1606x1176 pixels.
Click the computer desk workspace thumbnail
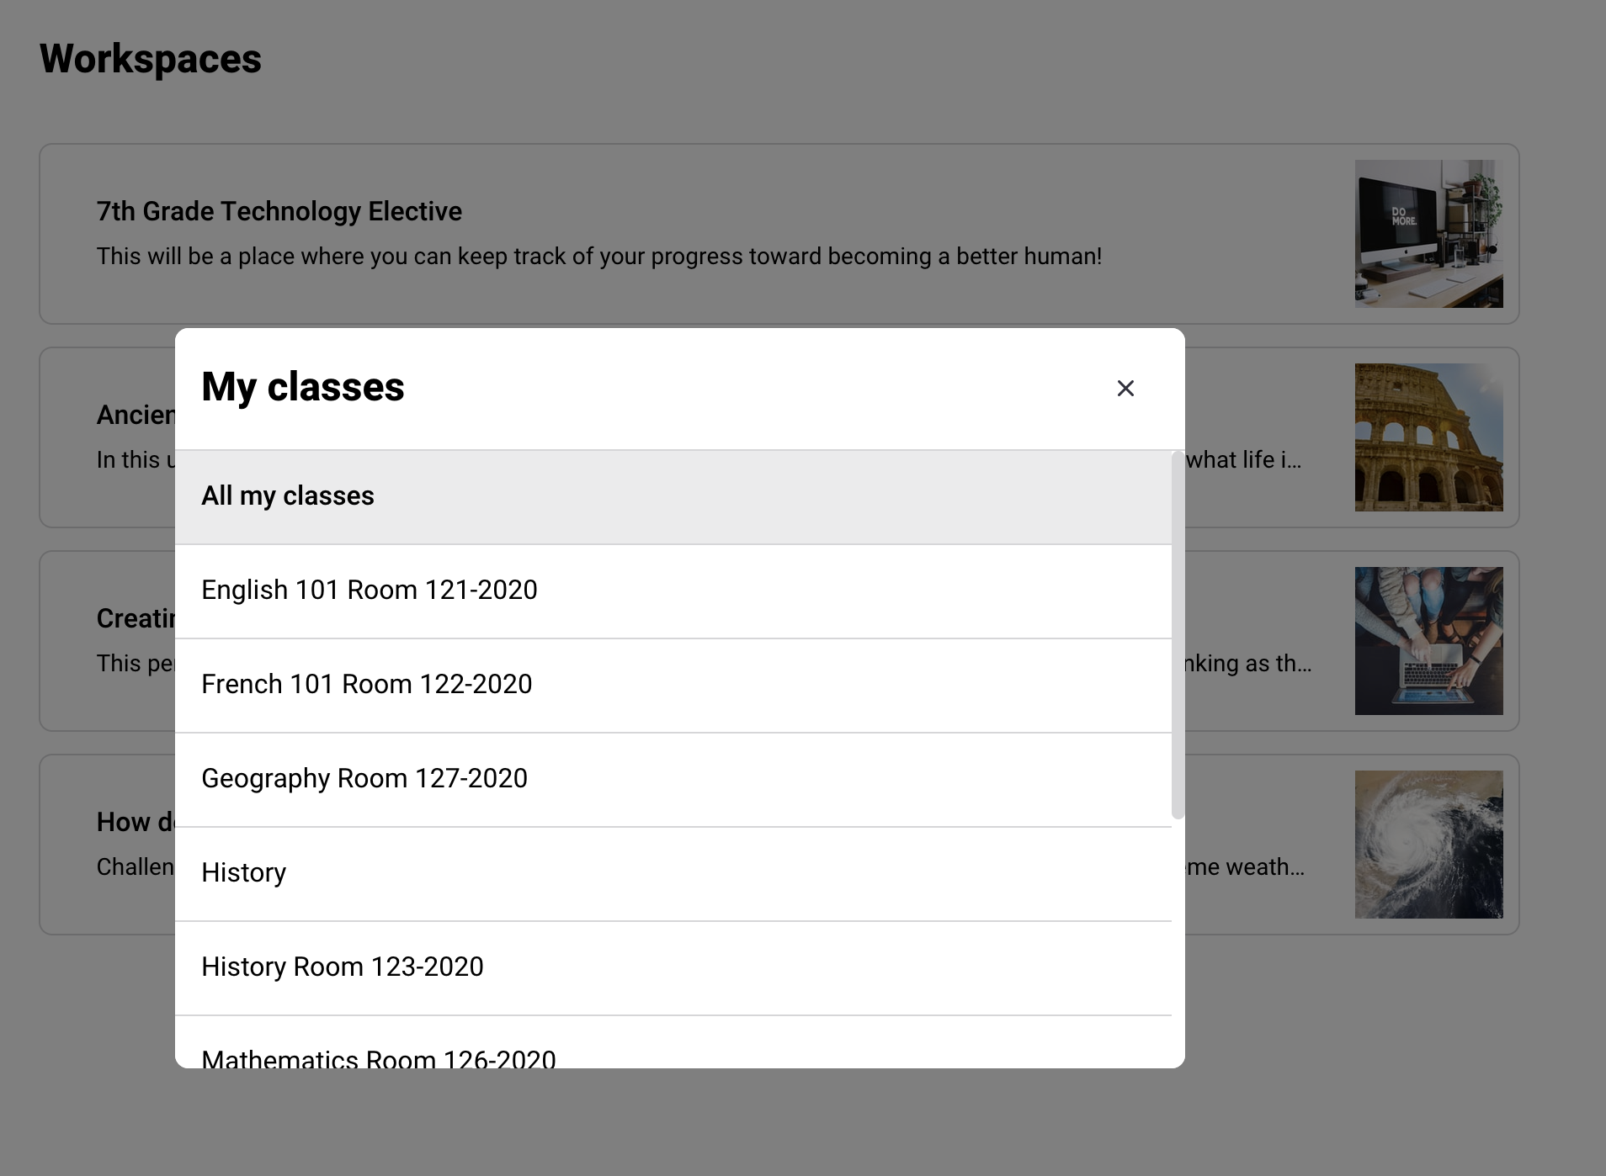coord(1428,234)
